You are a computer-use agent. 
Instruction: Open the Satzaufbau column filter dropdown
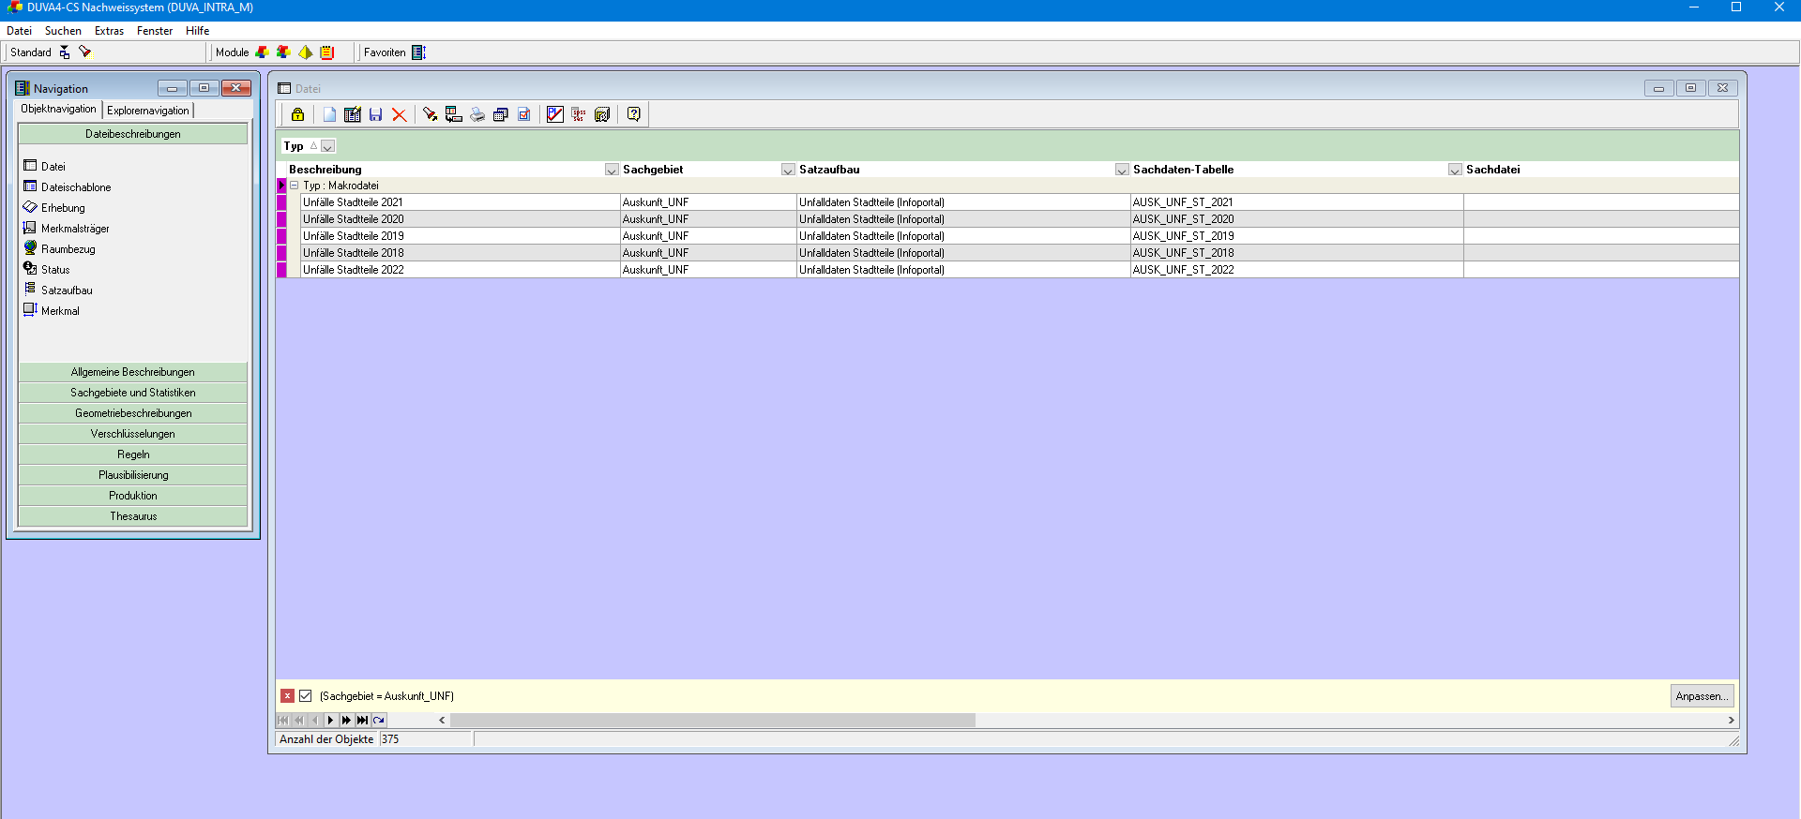pyautogui.click(x=1121, y=170)
